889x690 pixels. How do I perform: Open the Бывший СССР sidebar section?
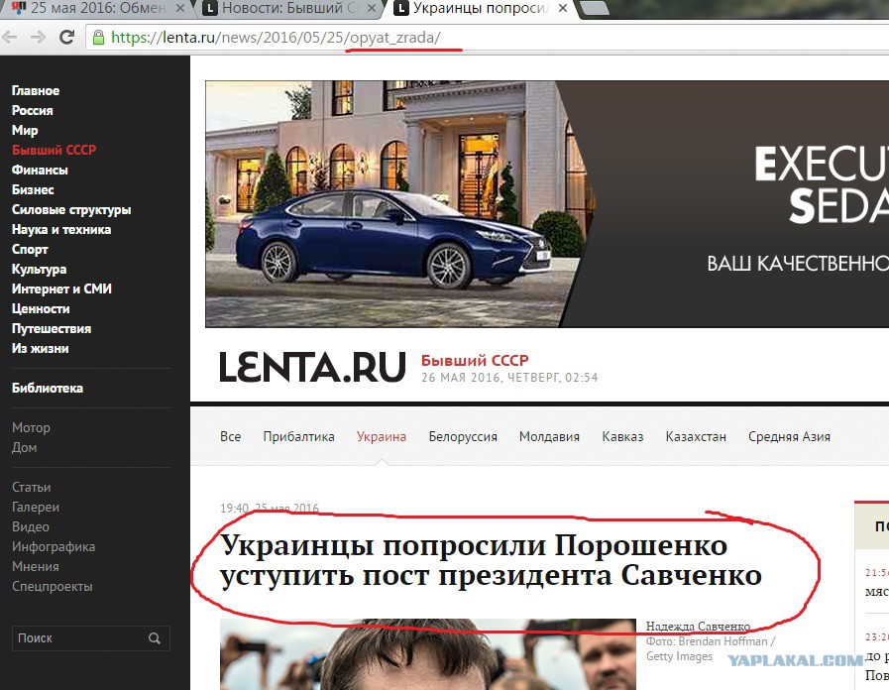click(x=54, y=151)
